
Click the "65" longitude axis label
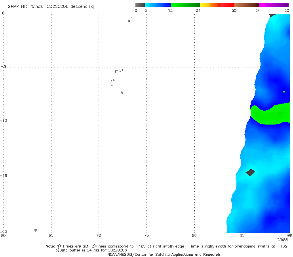51,235
